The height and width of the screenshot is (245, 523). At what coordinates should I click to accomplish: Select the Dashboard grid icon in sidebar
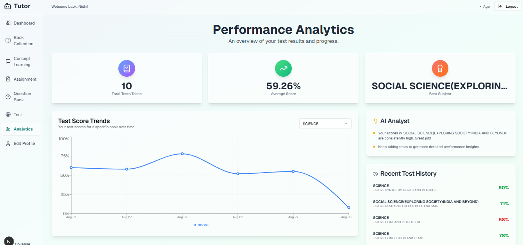point(8,23)
